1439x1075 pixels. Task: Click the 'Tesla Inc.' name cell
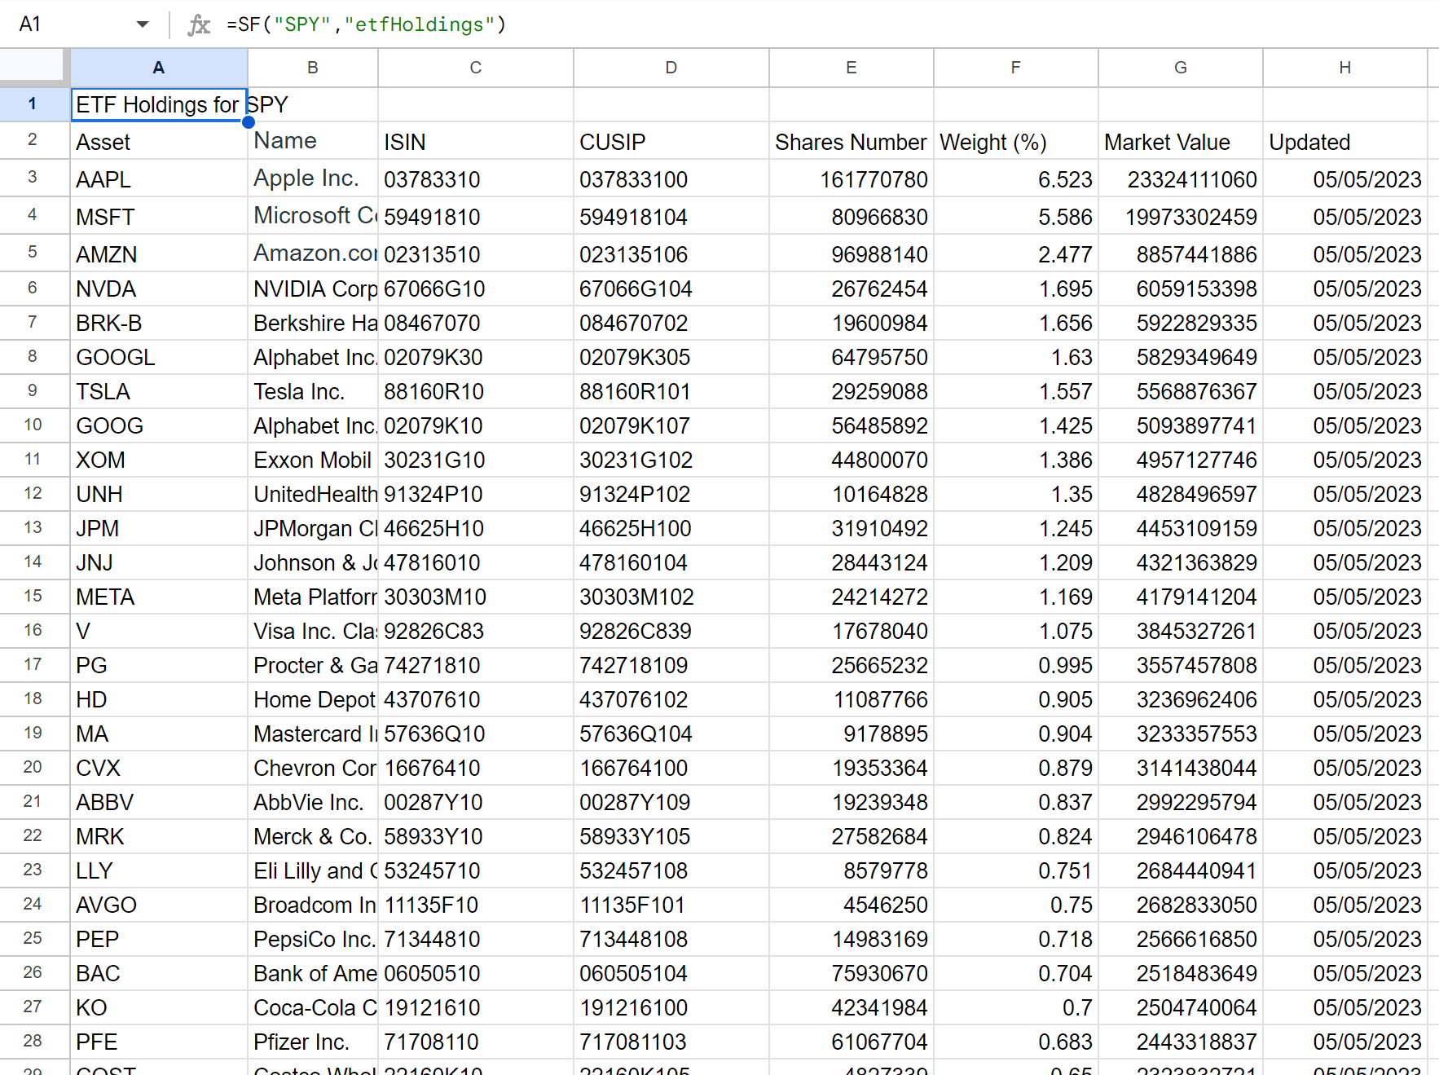(x=313, y=391)
